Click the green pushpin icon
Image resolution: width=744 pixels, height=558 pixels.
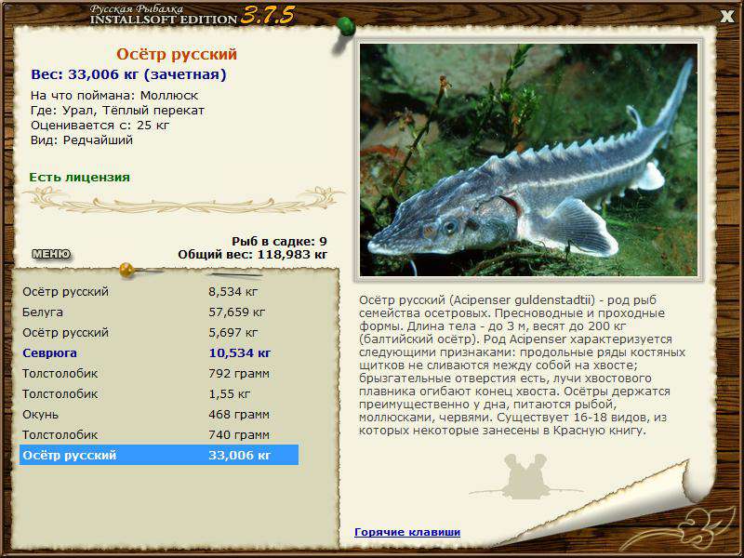tap(345, 27)
